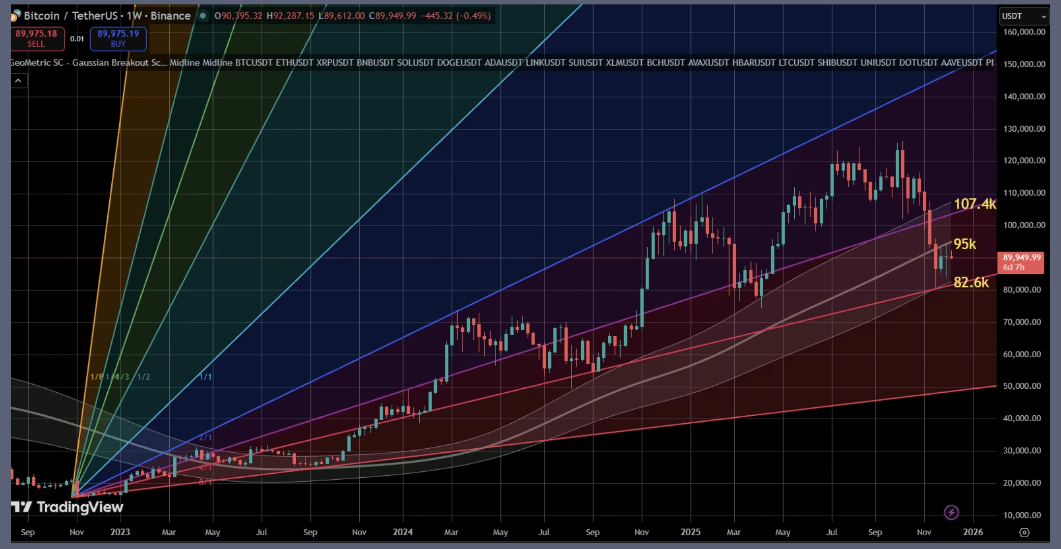
Task: Click the blue BUY price button
Action: coord(118,38)
